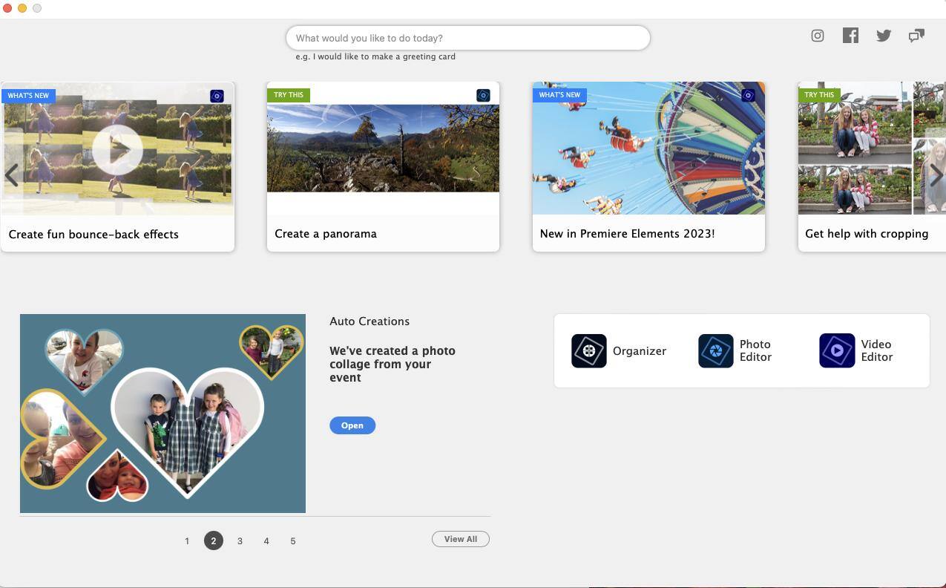The height and width of the screenshot is (588, 946).
Task: Open the Twitter icon link
Action: (883, 36)
